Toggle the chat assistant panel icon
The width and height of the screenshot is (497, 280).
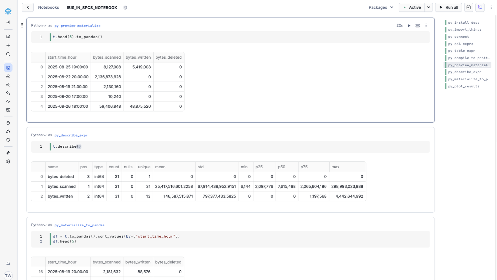pos(480,7)
